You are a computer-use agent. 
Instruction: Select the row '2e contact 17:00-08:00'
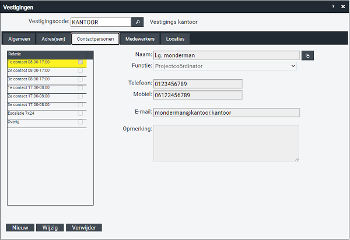[47, 98]
